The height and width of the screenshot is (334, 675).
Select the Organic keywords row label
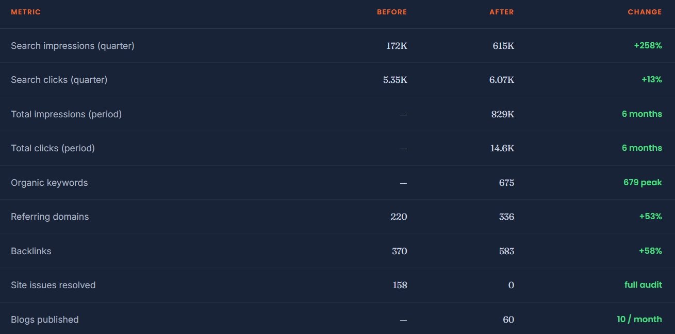pos(50,183)
